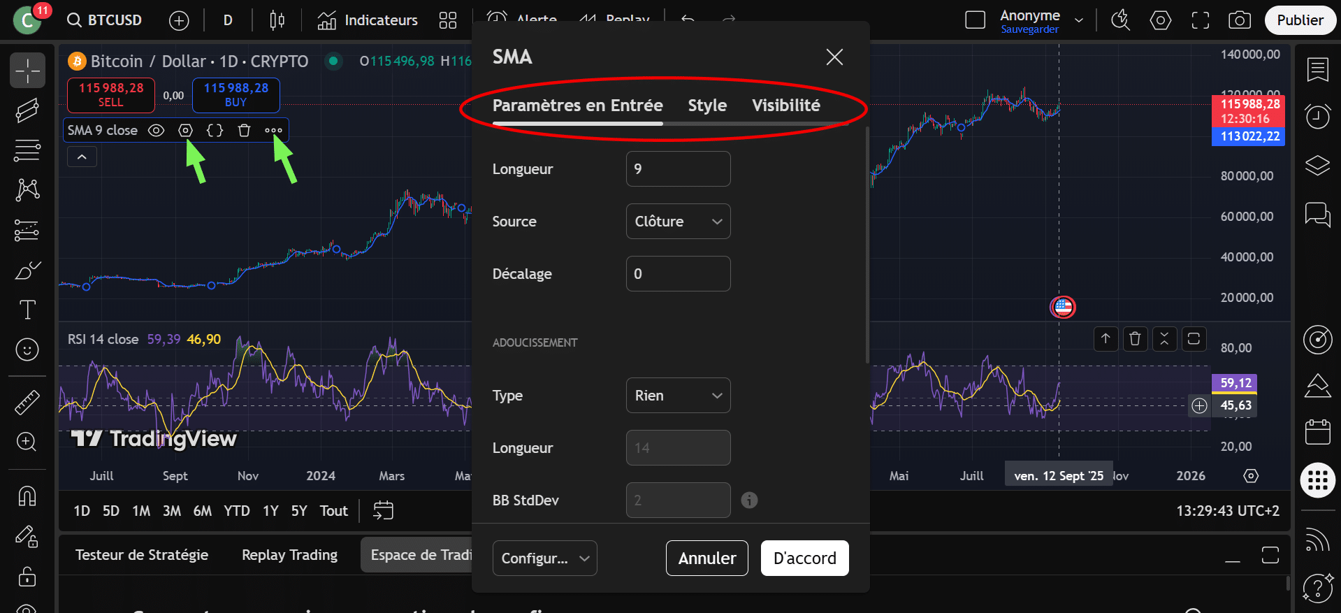Click the SMA dialog vertical scrollbar
The height and width of the screenshot is (613, 1341).
pos(867,245)
